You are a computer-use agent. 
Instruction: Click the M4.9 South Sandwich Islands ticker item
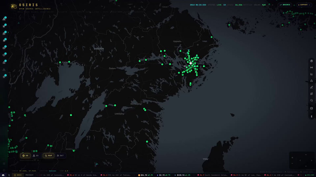213,175
